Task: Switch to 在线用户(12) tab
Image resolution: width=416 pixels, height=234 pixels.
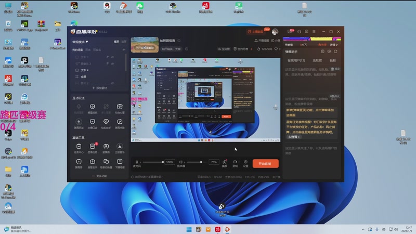Action: pos(296,60)
